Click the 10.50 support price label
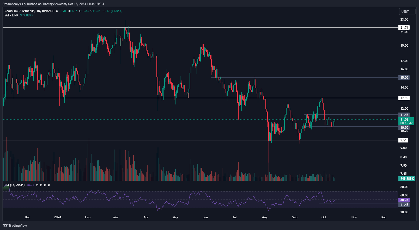This screenshot has height=230, width=419. click(x=404, y=127)
